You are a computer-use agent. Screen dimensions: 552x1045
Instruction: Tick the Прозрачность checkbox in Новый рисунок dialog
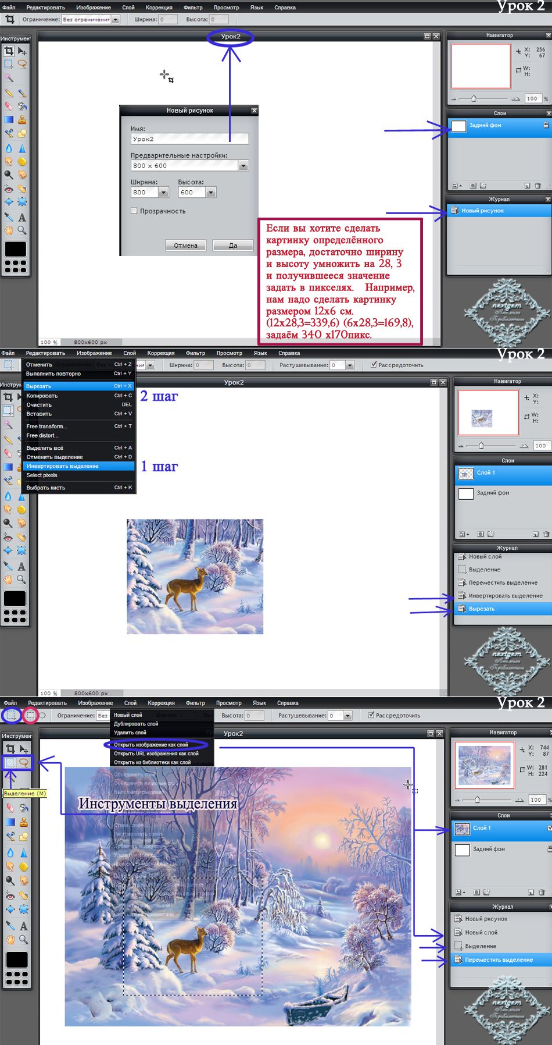click(134, 211)
